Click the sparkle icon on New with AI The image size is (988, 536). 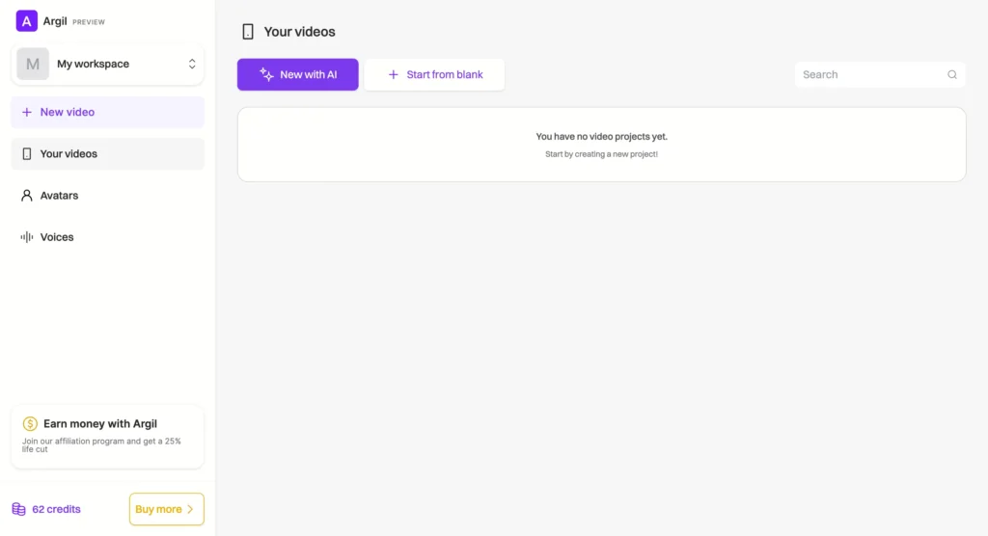point(266,74)
